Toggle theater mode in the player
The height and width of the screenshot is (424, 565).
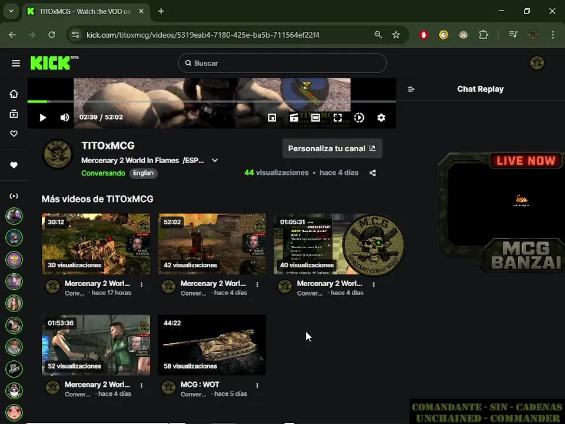(315, 118)
